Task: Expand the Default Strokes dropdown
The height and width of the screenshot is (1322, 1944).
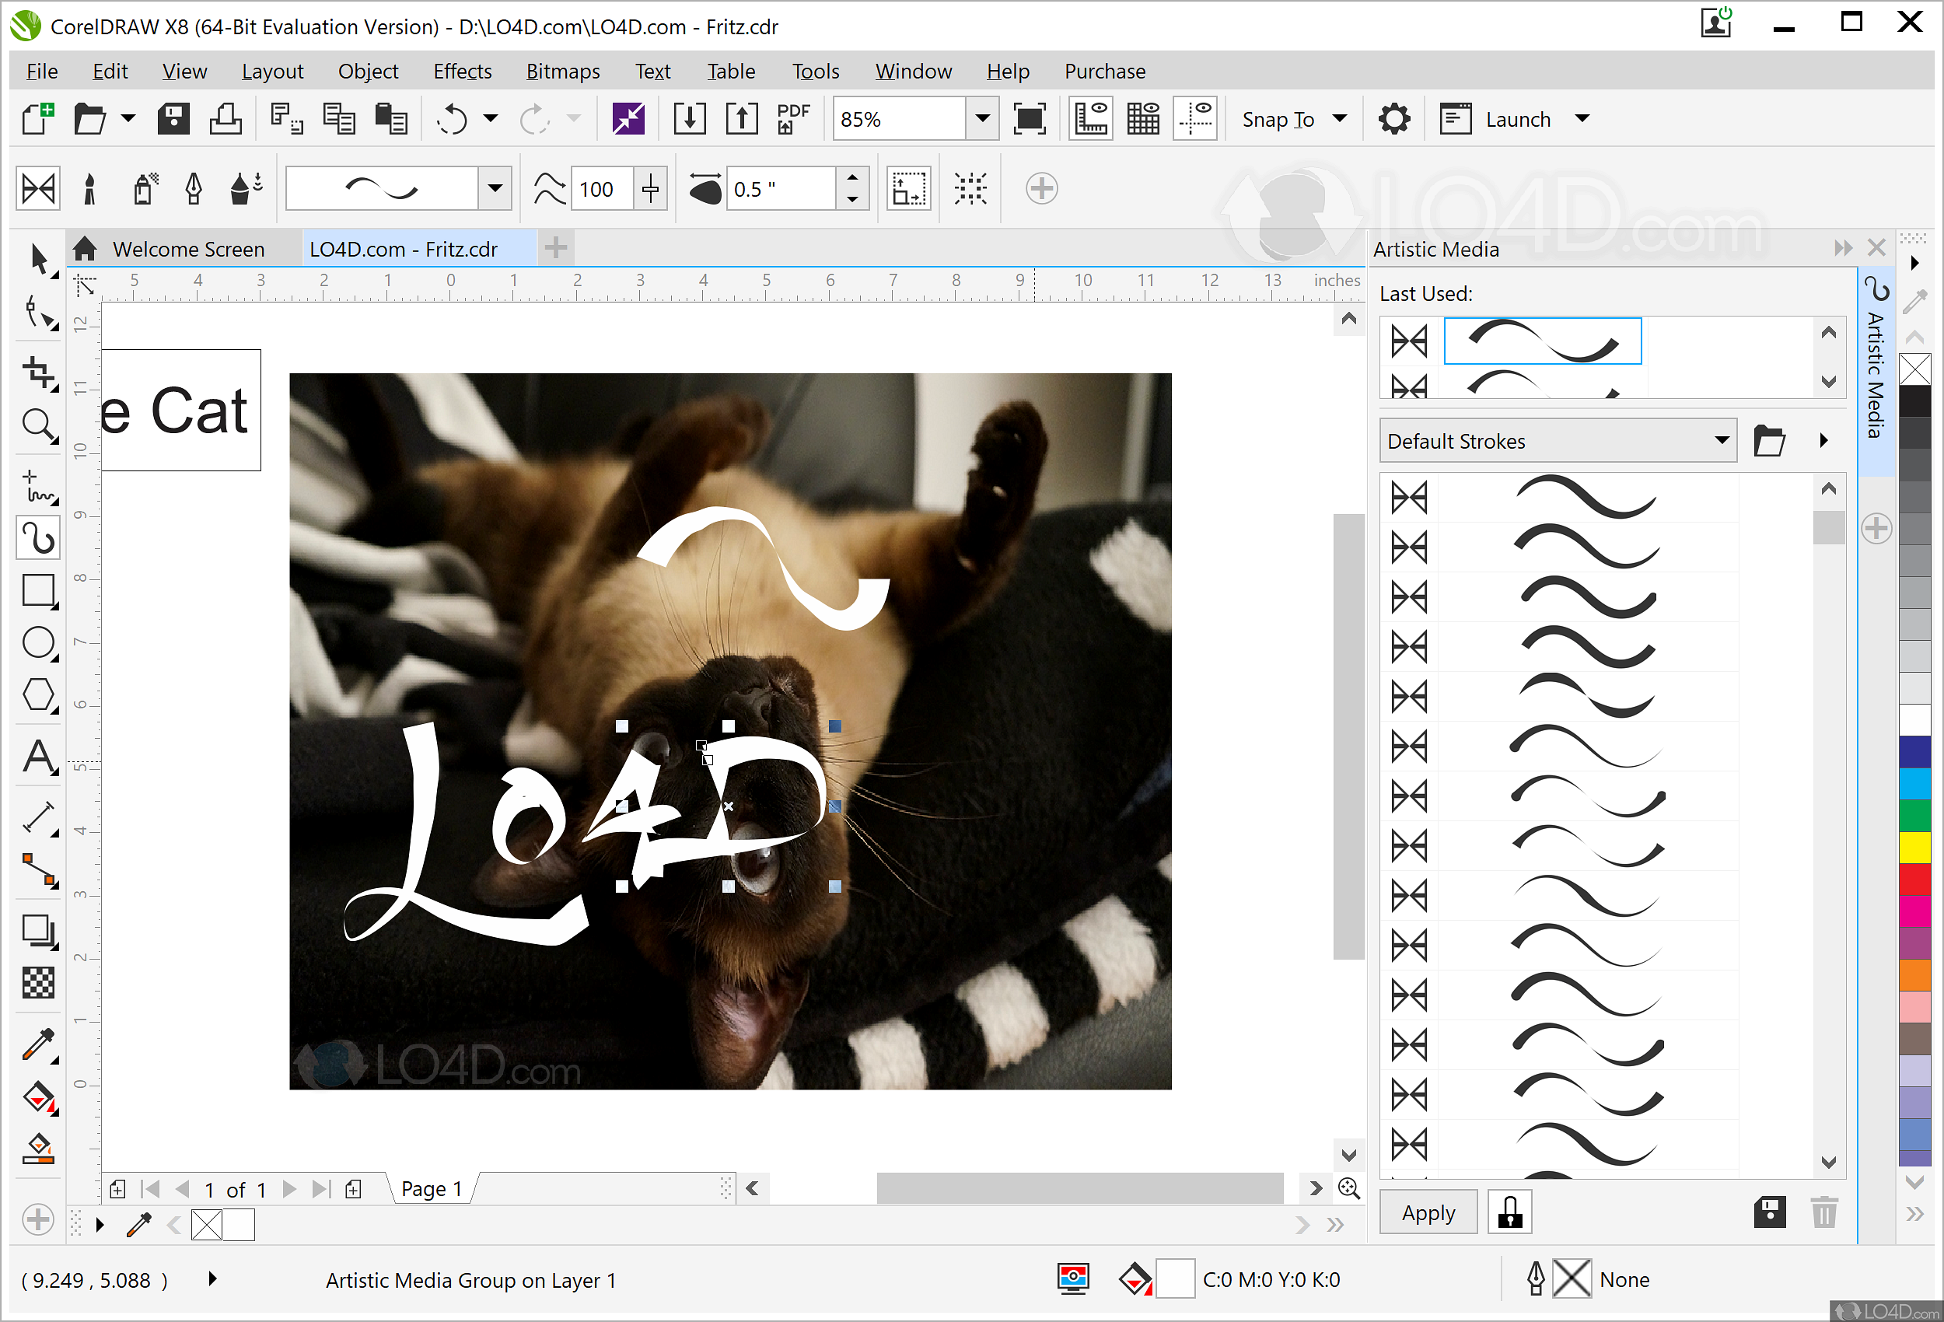Action: 1721,441
